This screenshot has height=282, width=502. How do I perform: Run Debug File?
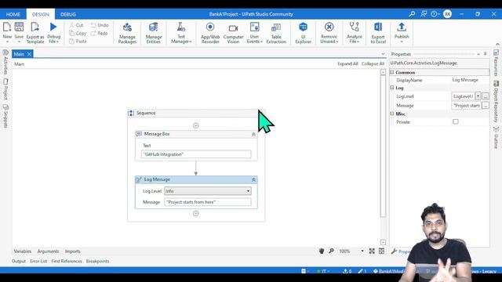click(x=54, y=32)
